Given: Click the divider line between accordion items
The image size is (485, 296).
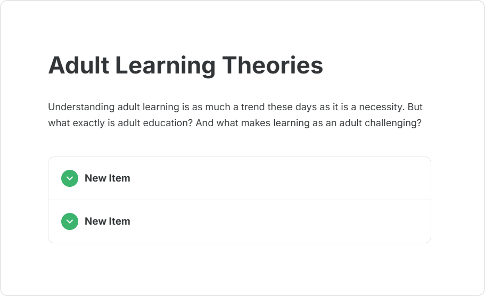Looking at the screenshot, I should (x=240, y=200).
